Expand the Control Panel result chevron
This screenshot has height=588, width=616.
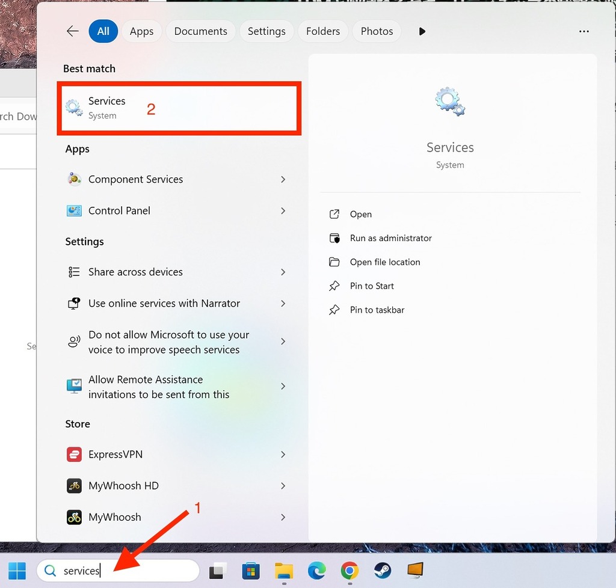(283, 210)
